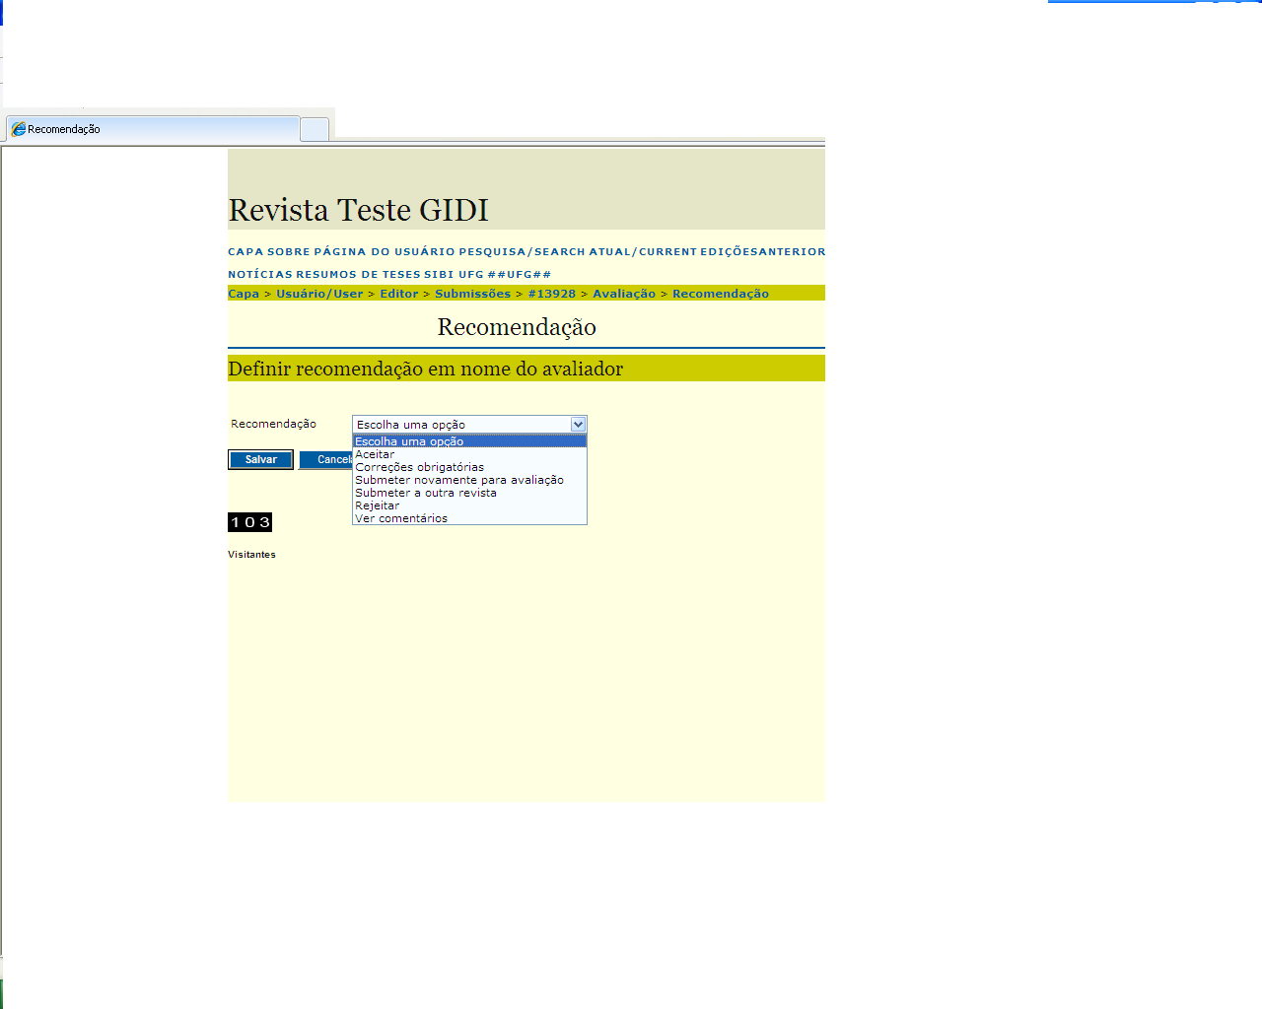The height and width of the screenshot is (1009, 1262).
Task: Click the #13928 breadcrumb link
Action: pos(552,294)
